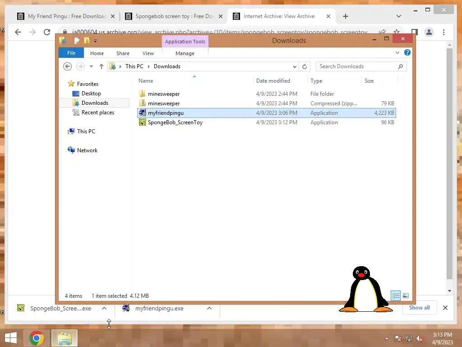Open Chrome profile avatar icon
Image resolution: width=462 pixels, height=347 pixels.
click(x=429, y=32)
